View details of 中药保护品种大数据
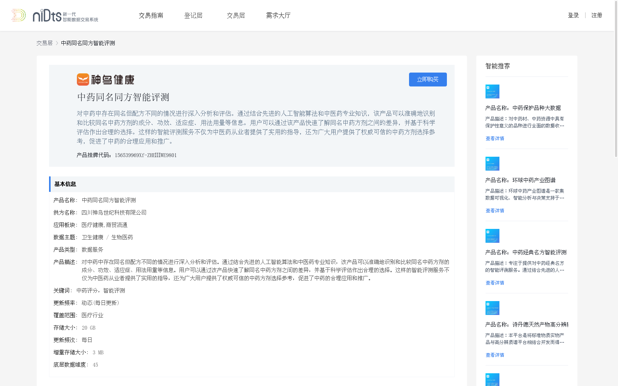Image resolution: width=618 pixels, height=386 pixels. tap(495, 139)
